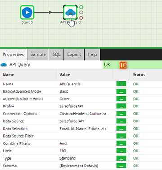Click the 'Connection Options' property name

[x=20, y=114]
